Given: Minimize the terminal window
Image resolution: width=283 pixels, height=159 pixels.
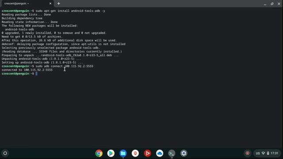Looking at the screenshot, I should click(265, 4).
